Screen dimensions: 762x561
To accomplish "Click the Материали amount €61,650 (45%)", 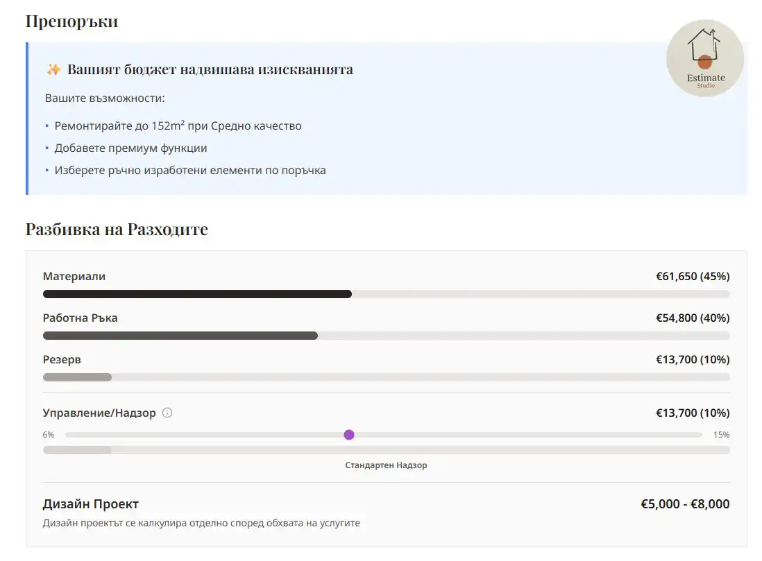I will click(693, 276).
